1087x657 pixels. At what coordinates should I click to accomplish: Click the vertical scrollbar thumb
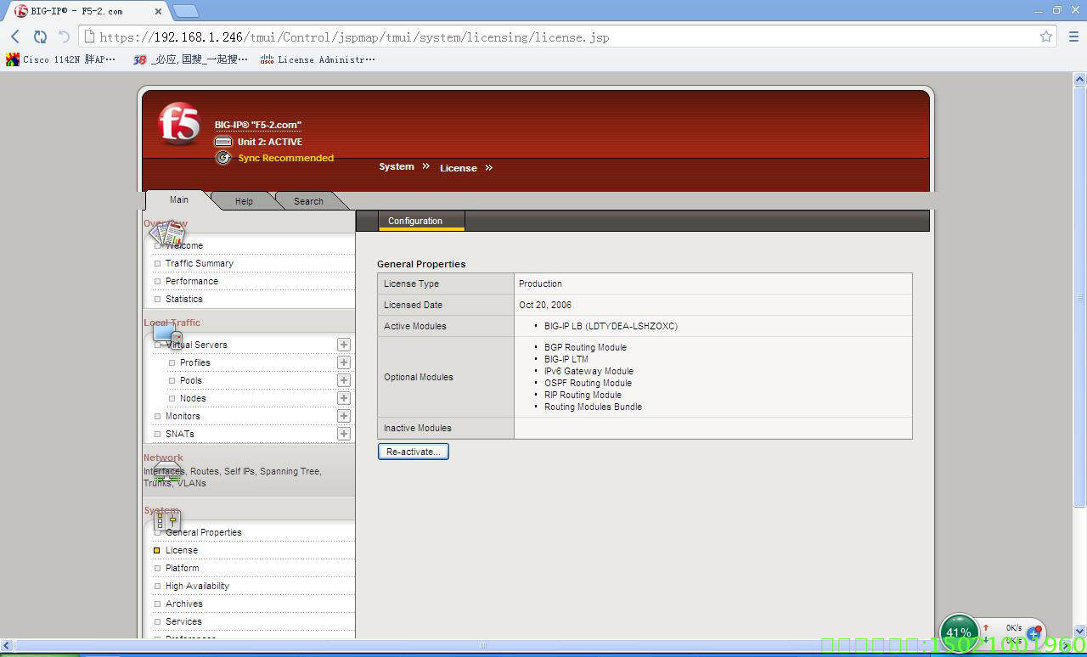(1080, 297)
